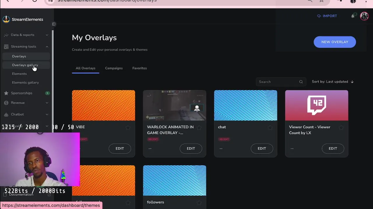This screenshot has width=373, height=209.
Task: Favorite the followers overlay star
Action: click(x=199, y=203)
